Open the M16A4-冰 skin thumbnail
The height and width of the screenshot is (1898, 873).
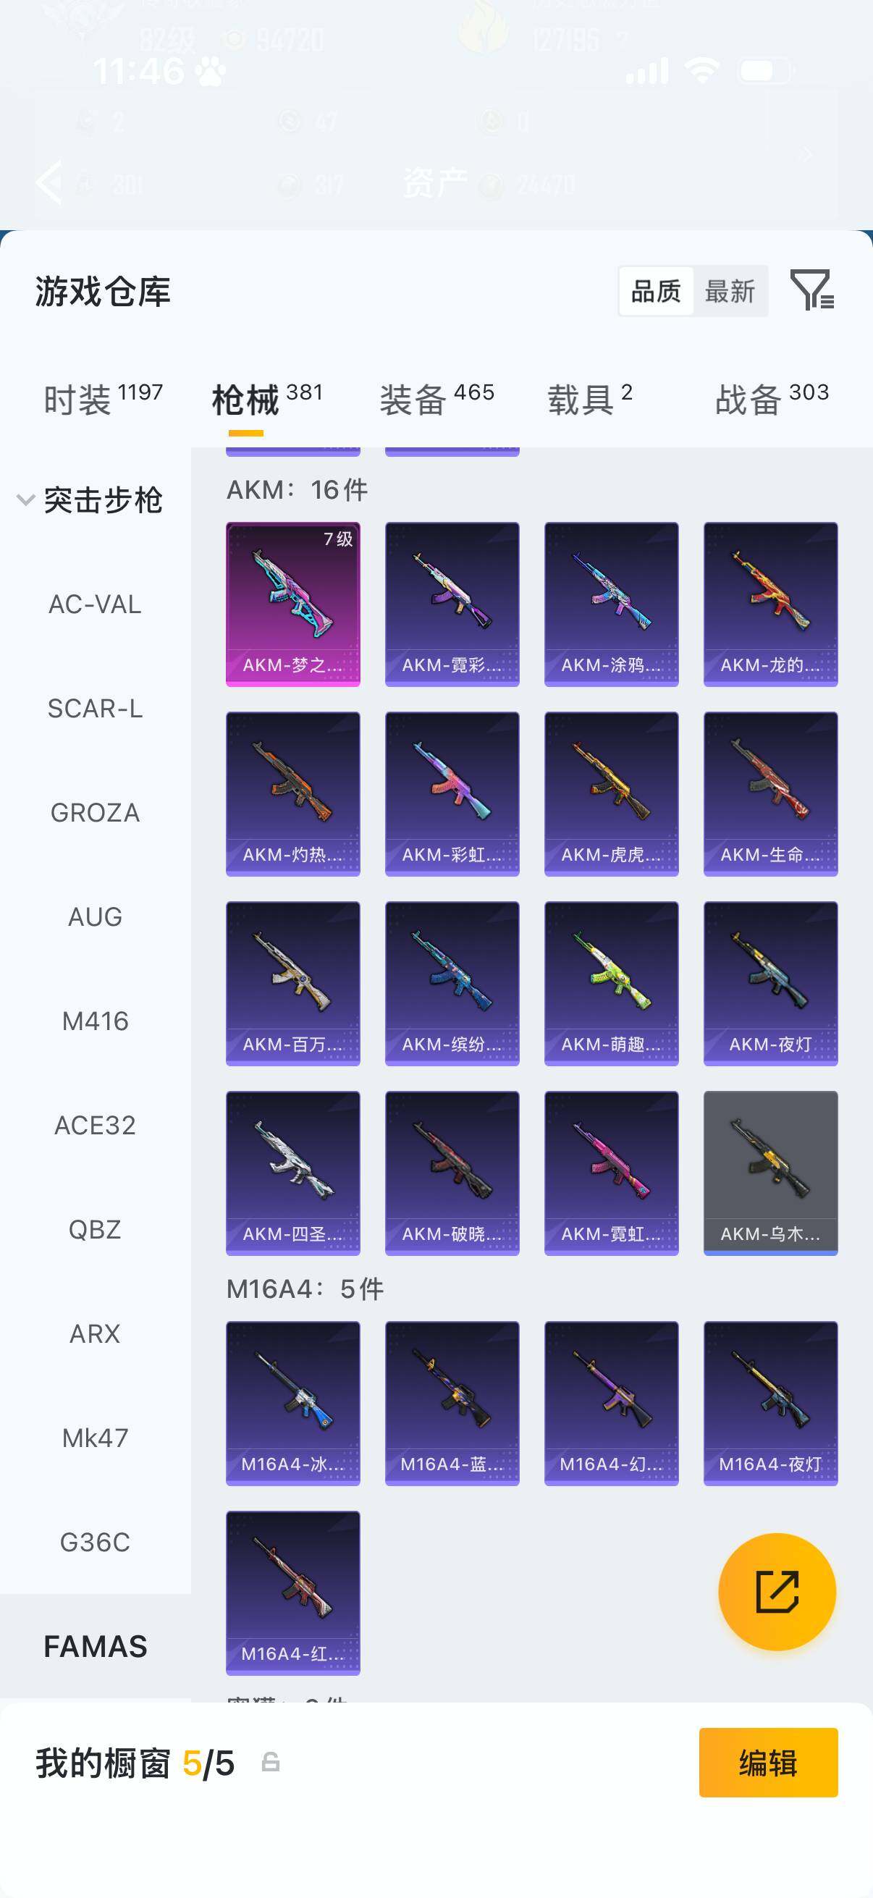[x=292, y=1403]
